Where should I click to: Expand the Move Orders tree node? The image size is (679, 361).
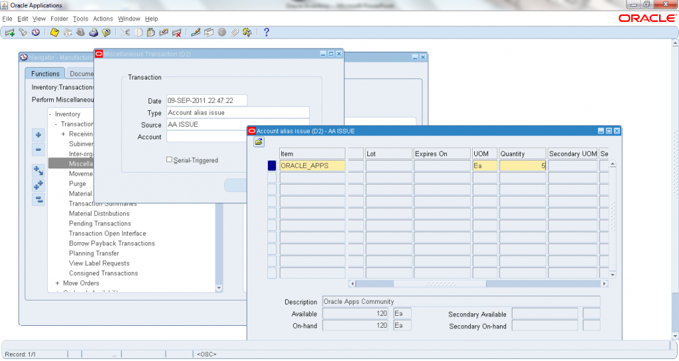pos(58,283)
